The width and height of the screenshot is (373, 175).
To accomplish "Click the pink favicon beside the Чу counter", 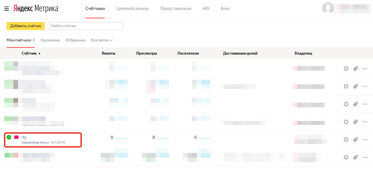I will 16,137.
